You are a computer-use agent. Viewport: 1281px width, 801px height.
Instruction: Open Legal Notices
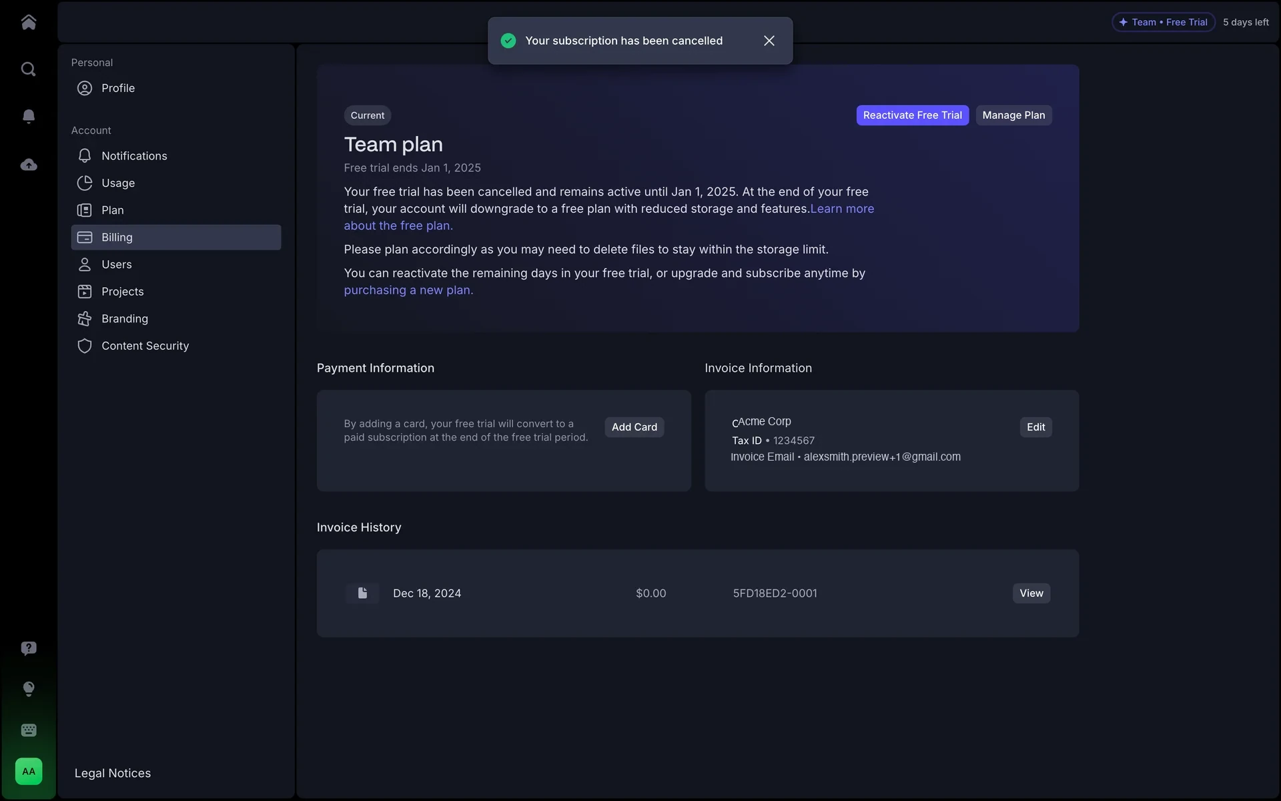pos(113,773)
